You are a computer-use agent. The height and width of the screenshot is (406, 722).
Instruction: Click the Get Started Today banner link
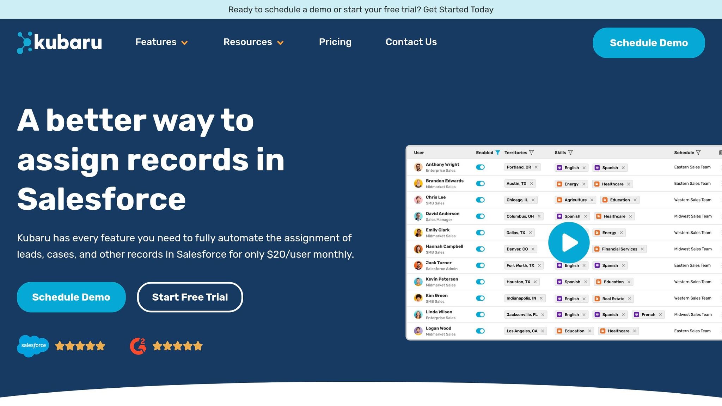tap(458, 10)
